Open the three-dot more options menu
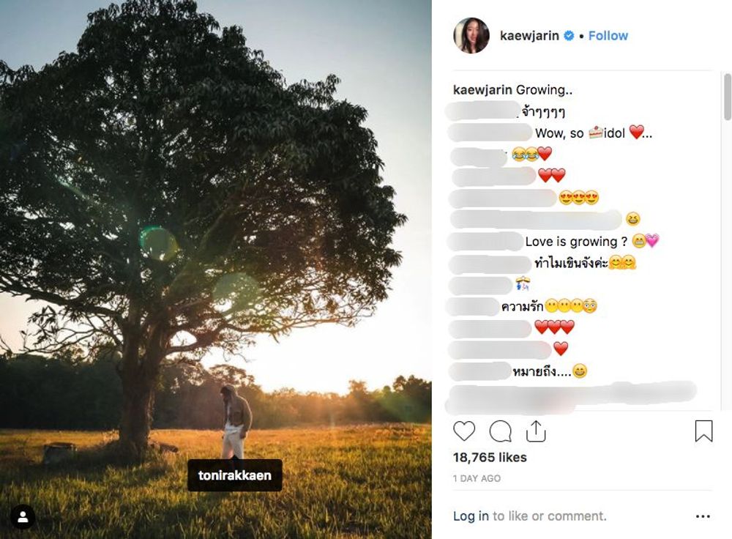Viewport: 732px width, 539px height. (703, 516)
